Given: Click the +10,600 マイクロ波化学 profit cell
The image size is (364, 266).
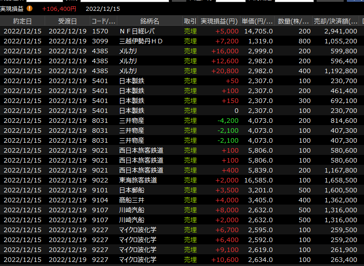Looking at the screenshot, I should tap(225, 260).
